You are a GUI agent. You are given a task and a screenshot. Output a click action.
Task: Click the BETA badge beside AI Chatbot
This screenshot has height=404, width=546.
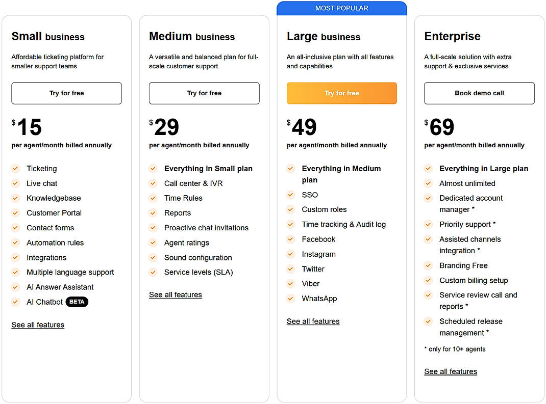[77, 302]
